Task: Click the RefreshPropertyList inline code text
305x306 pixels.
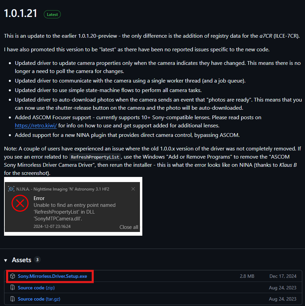Action: pos(95,157)
